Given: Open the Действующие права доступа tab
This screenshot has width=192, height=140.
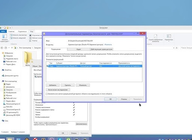Looking at the screenshot, I should click(102, 49).
